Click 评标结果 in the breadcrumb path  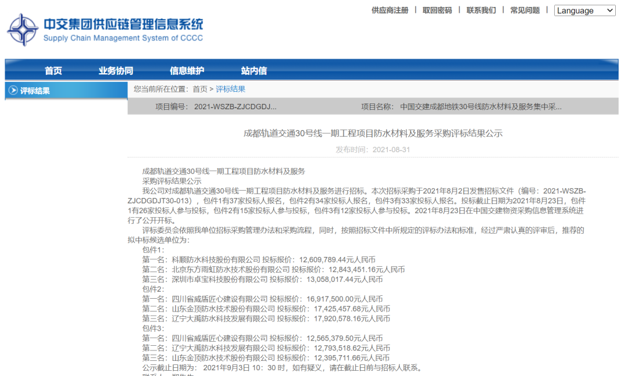tap(230, 89)
